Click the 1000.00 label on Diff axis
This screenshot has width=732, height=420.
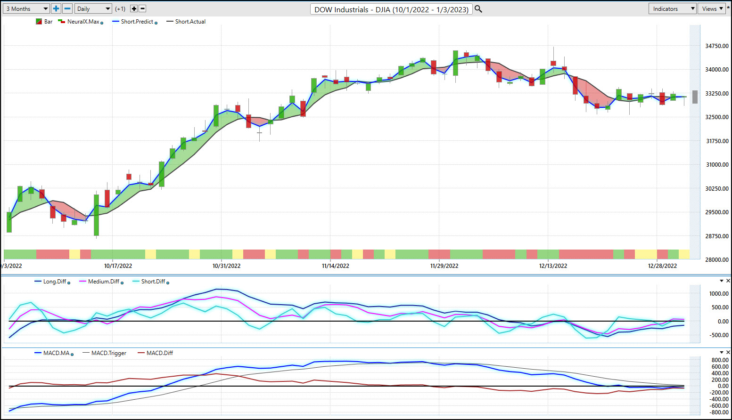tap(719, 294)
